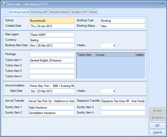Close the Web Booking dialog window
The image size is (167, 137).
(x=163, y=4)
